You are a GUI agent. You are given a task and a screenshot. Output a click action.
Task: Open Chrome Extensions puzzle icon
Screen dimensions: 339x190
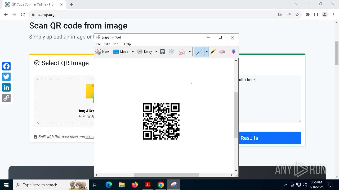(x=308, y=15)
